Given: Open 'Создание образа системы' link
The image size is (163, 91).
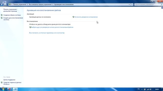Looking at the screenshot, I should click(12, 15).
